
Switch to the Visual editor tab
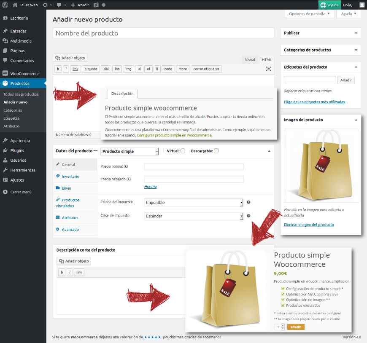click(x=250, y=59)
